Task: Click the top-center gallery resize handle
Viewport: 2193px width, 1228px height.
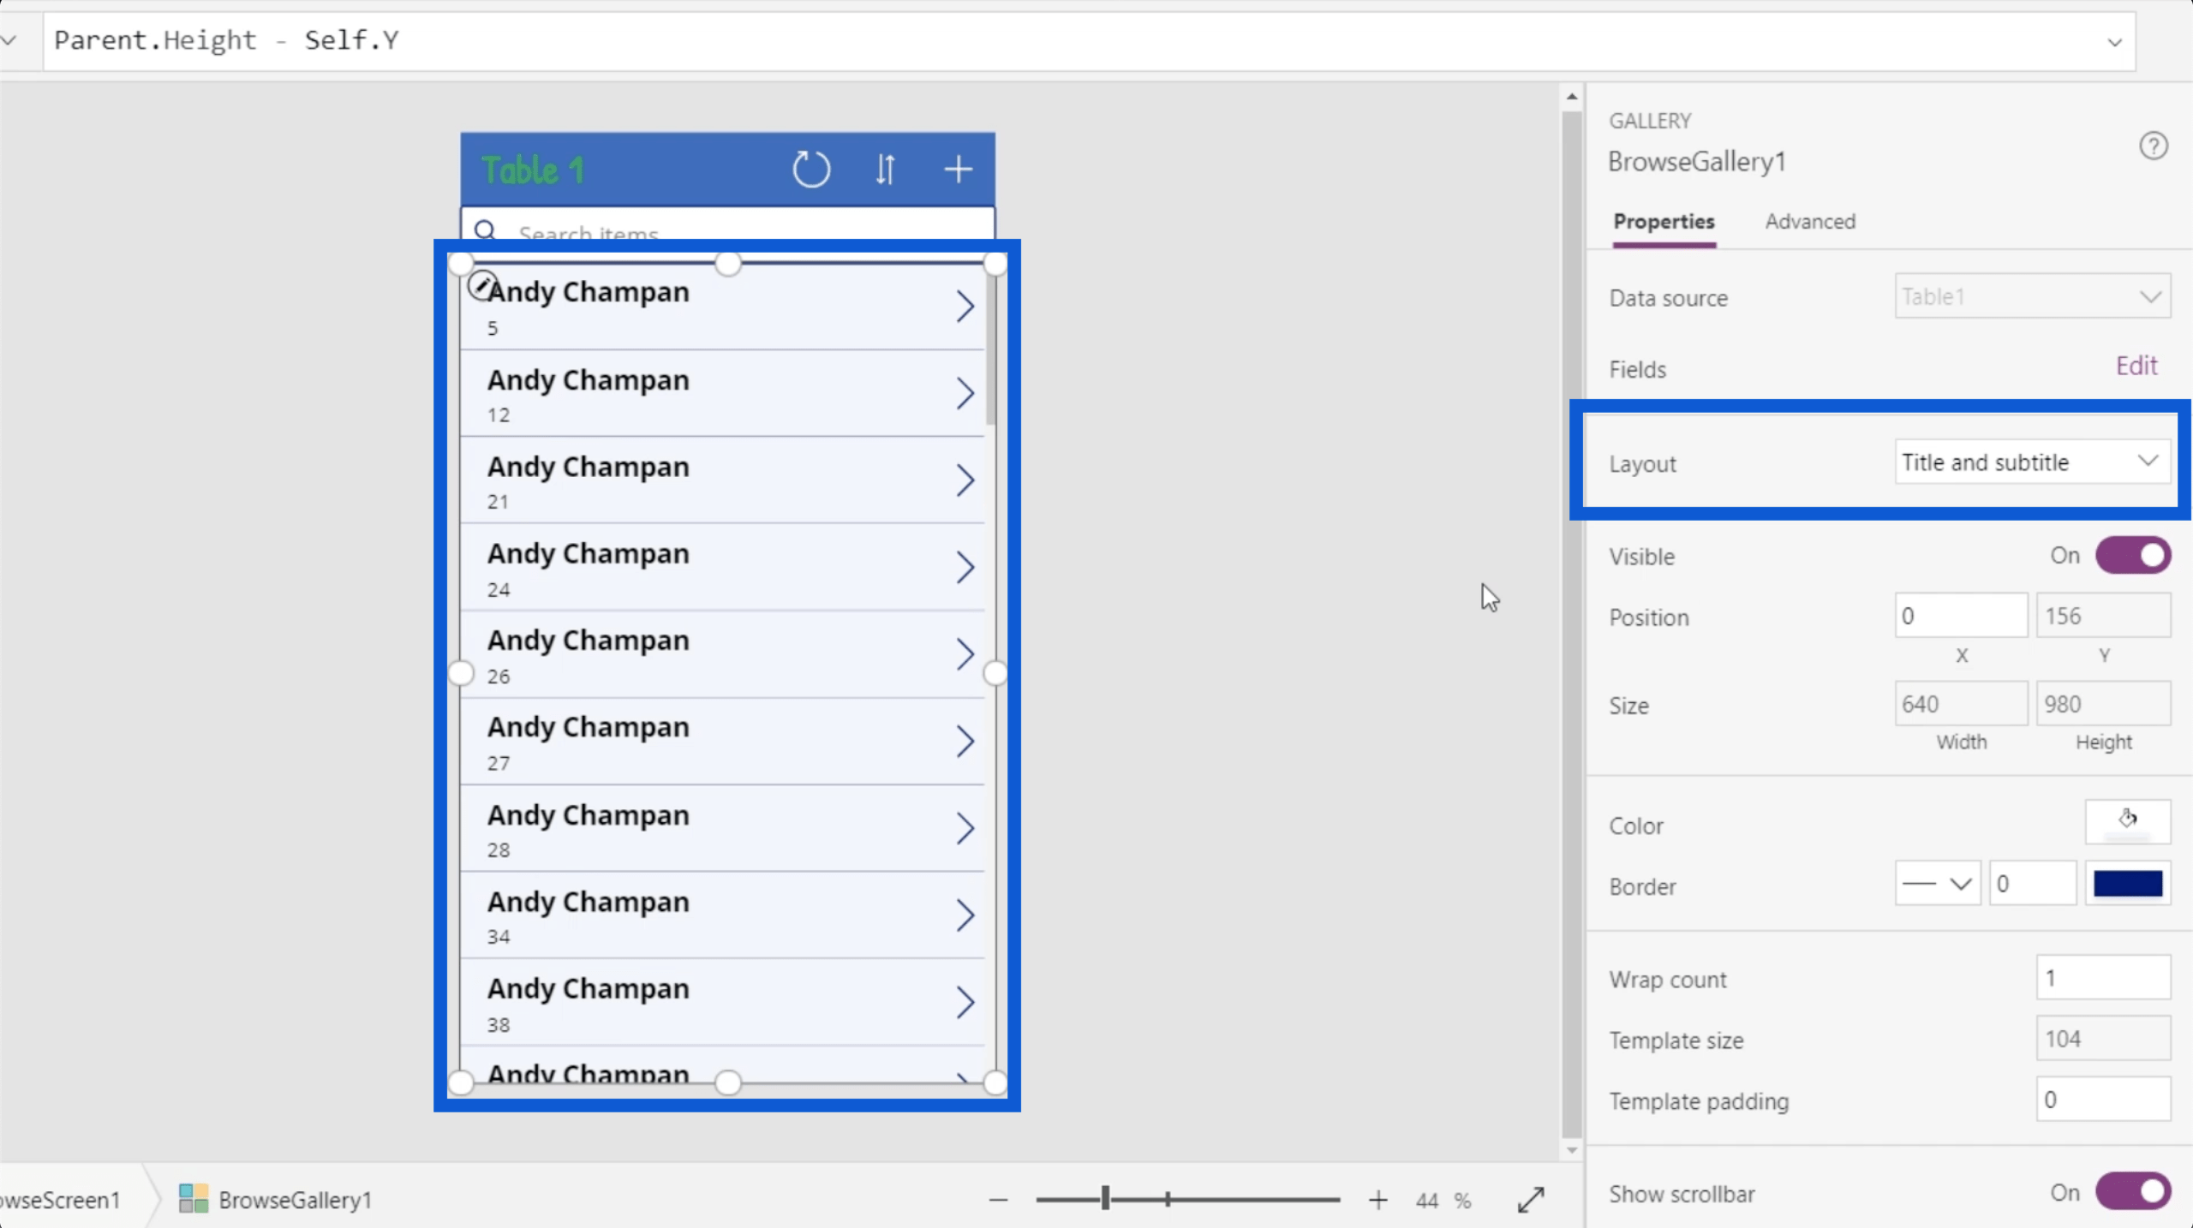Action: [727, 263]
